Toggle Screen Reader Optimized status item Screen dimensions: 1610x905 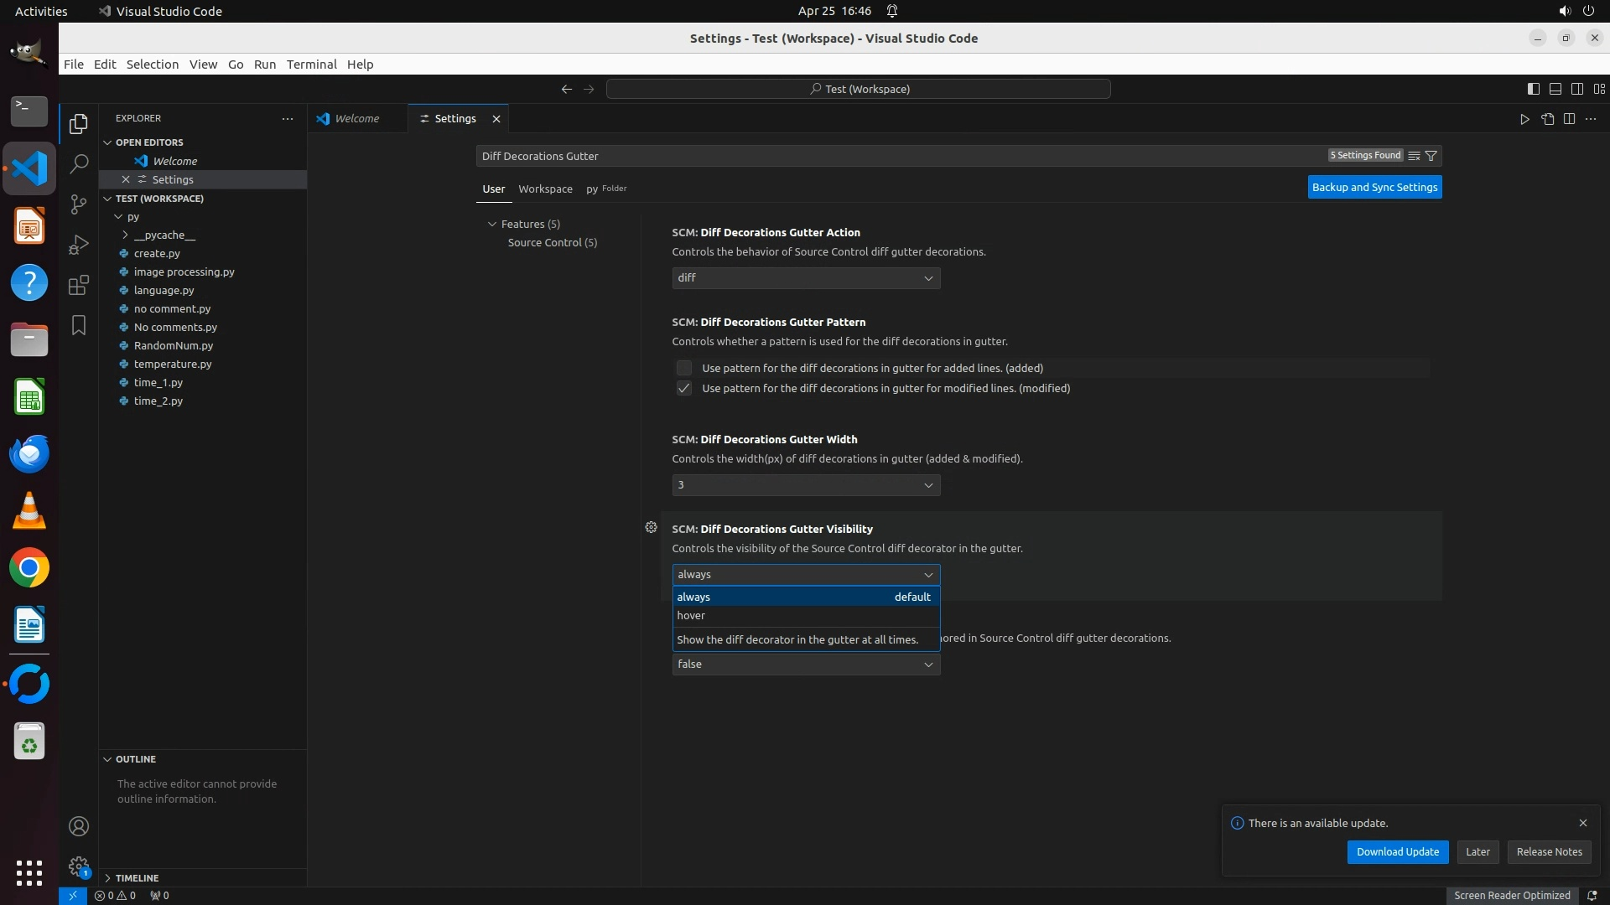(1511, 895)
